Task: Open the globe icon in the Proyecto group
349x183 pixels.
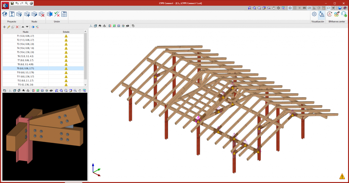Action: point(5,14)
